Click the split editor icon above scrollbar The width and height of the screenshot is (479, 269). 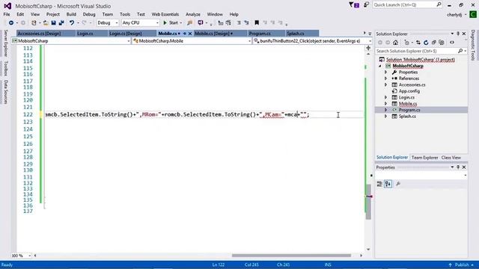click(x=368, y=48)
